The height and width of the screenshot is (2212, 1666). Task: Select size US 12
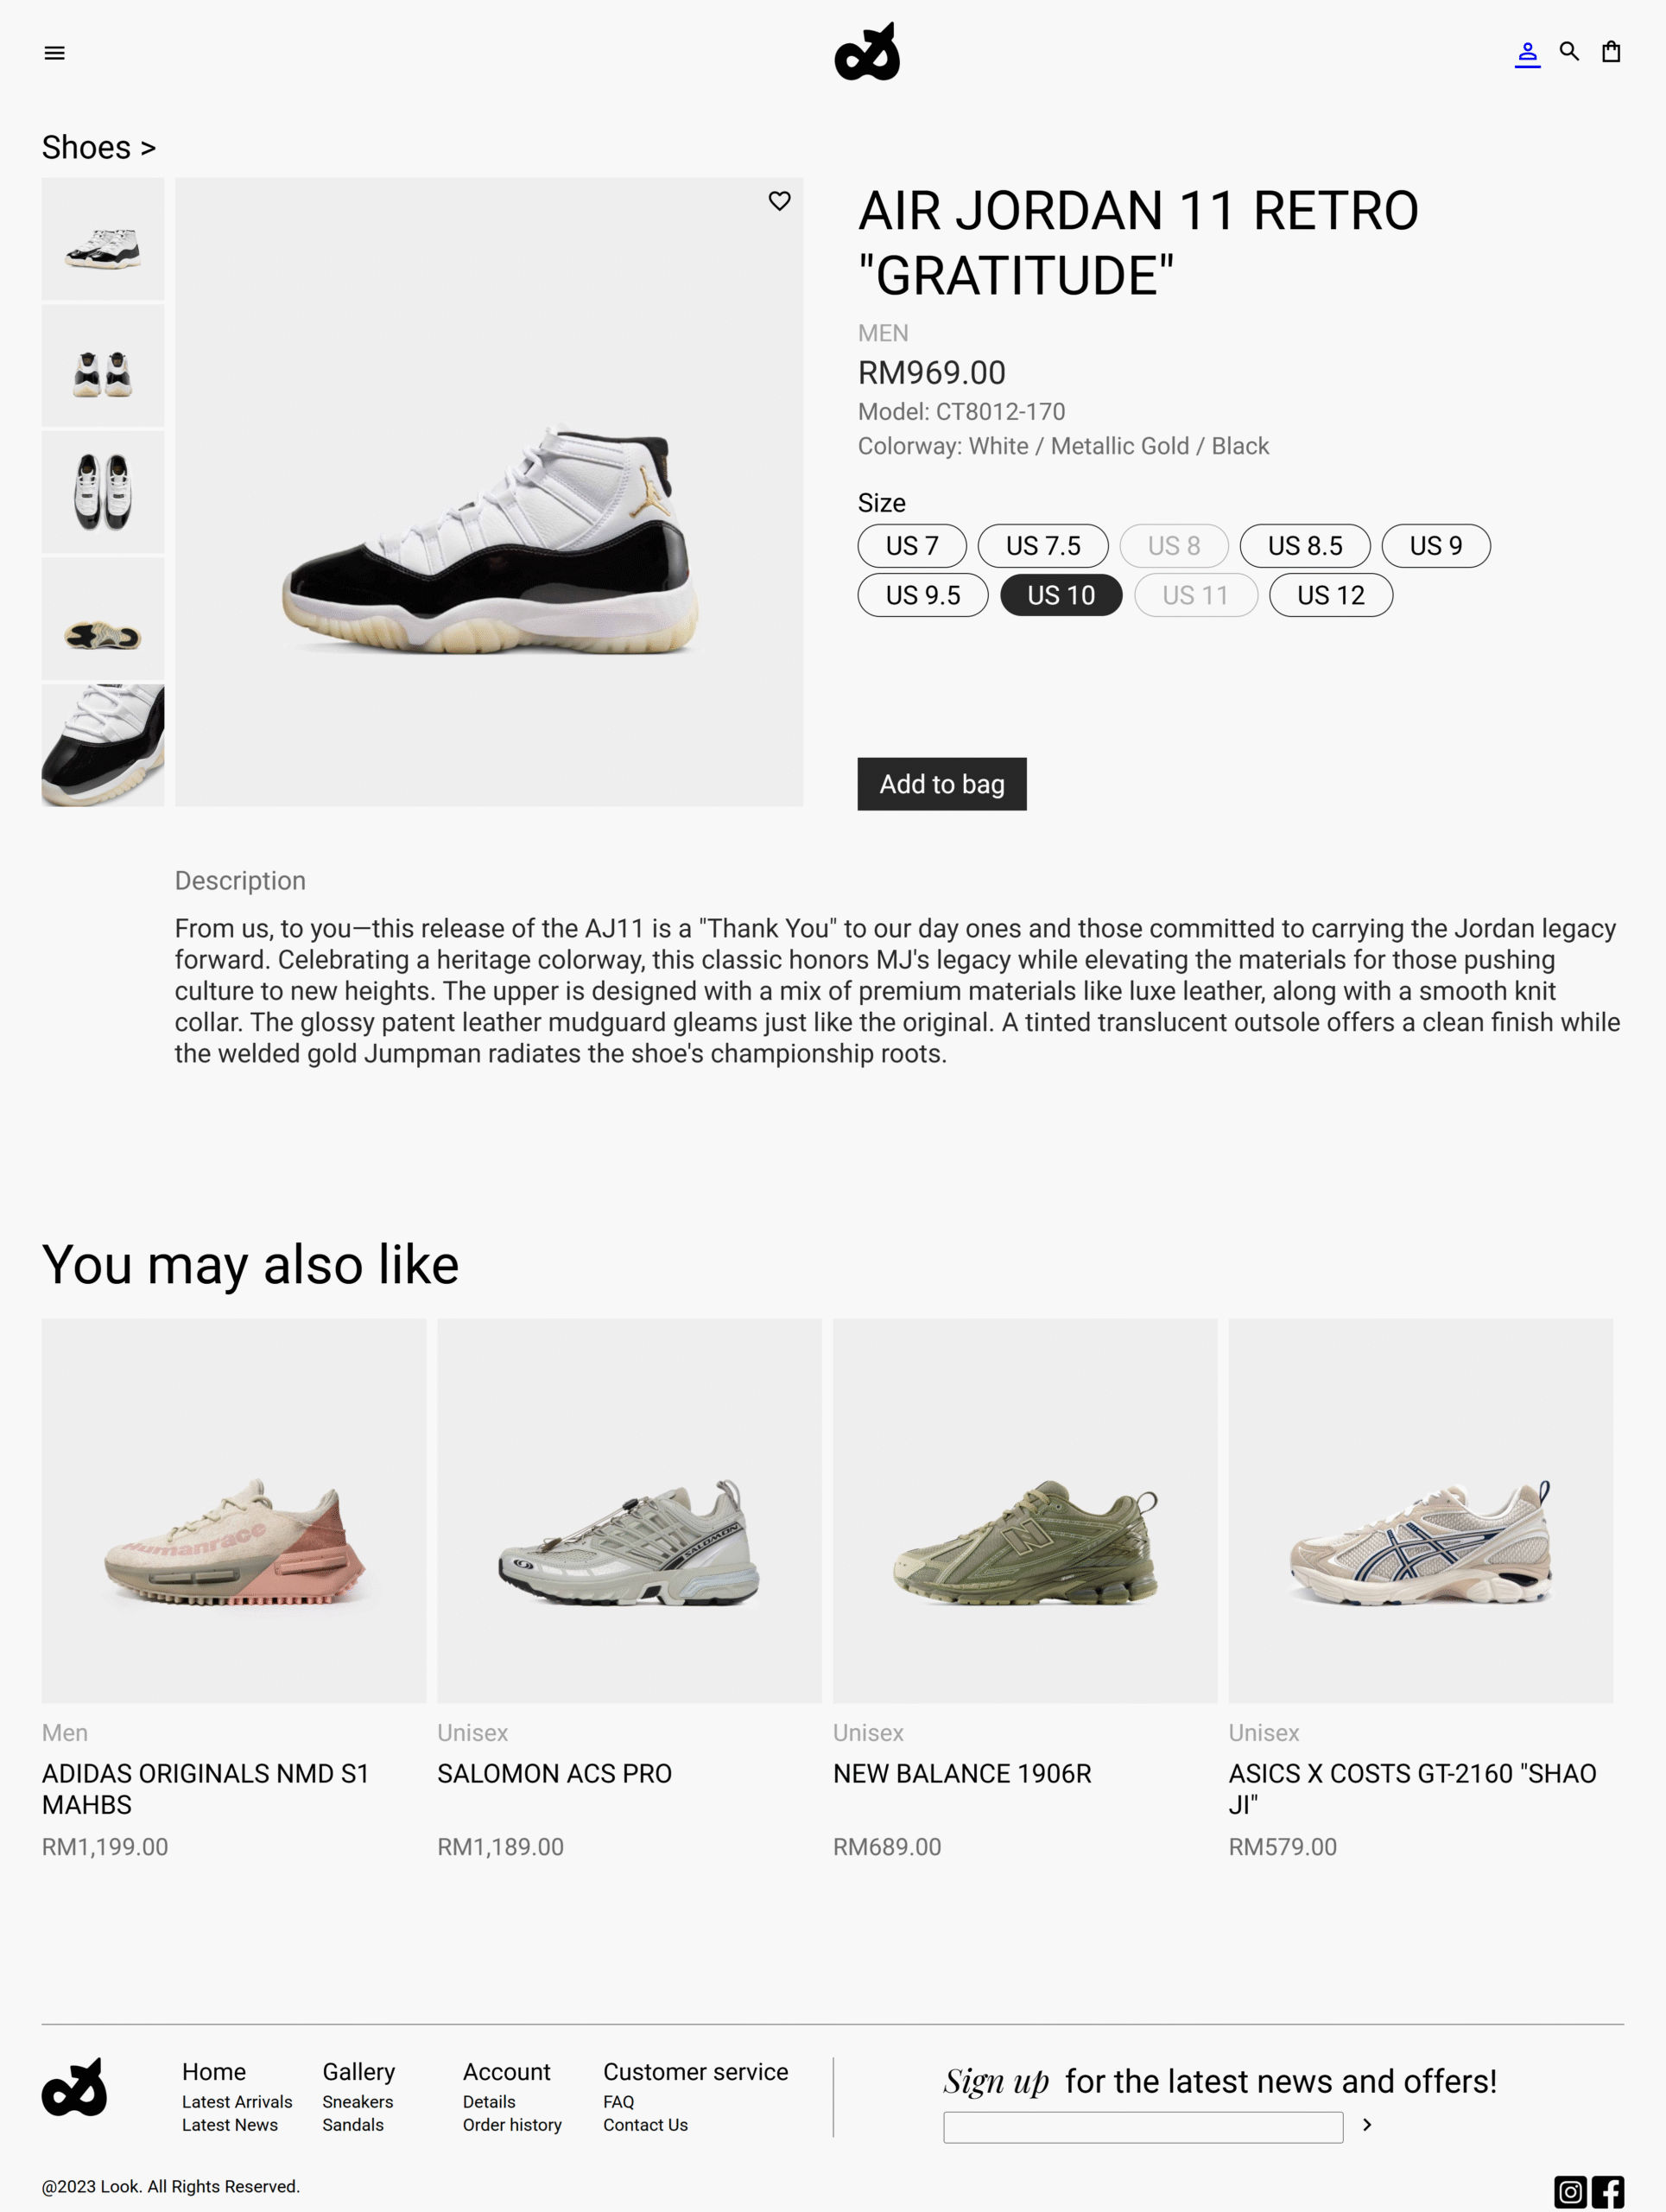coord(1330,595)
